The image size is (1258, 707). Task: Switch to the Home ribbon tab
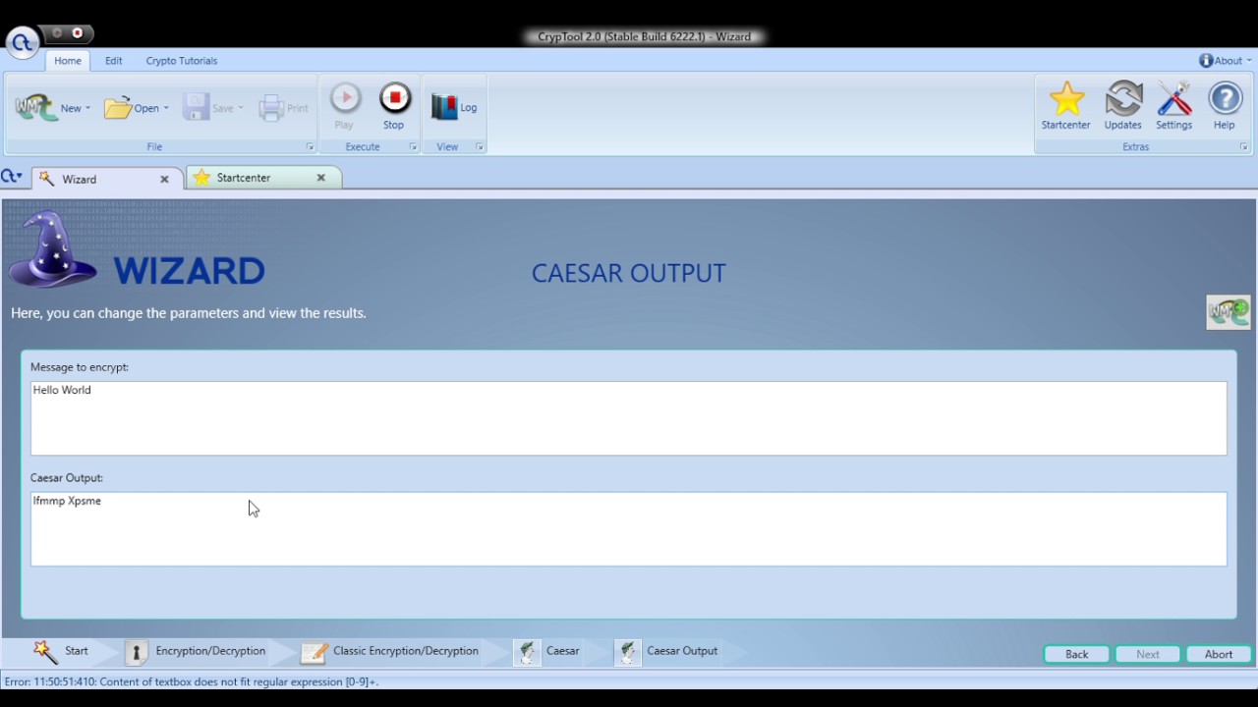(68, 61)
